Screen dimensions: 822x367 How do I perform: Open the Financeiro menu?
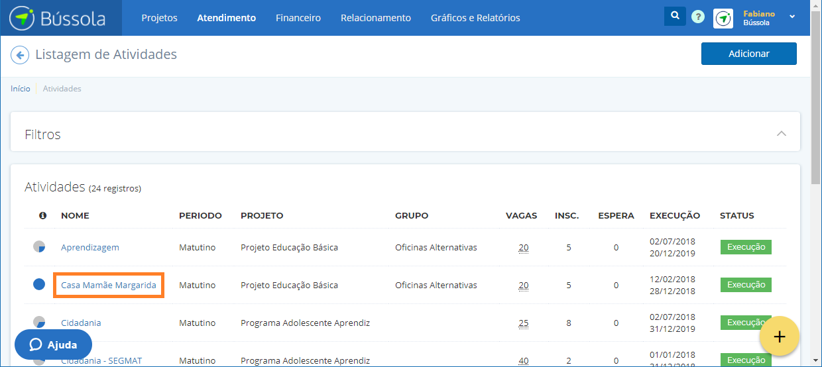coord(298,18)
